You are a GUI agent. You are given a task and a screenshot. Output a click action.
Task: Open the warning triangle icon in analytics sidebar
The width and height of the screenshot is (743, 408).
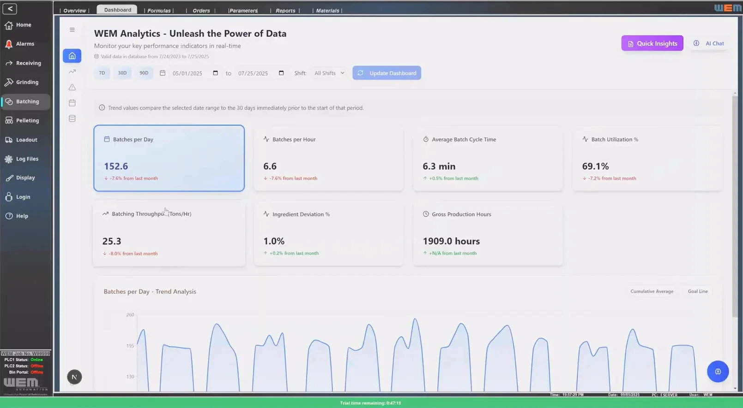[72, 87]
